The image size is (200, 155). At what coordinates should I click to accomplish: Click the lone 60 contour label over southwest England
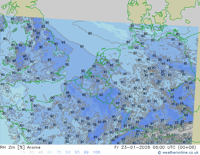pyautogui.click(x=3, y=75)
